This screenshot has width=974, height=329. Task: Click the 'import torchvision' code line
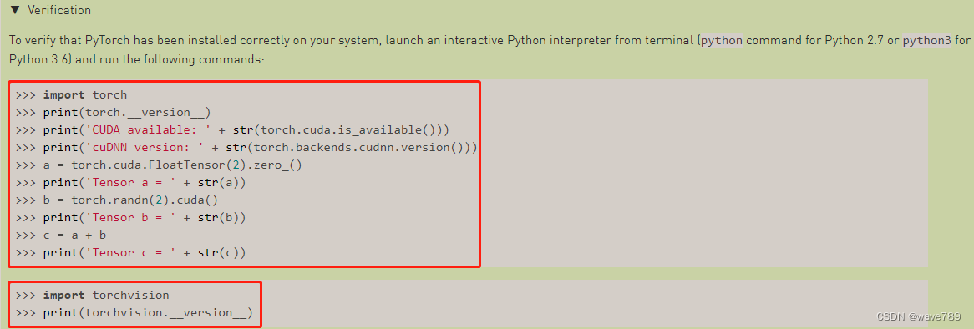(x=92, y=295)
